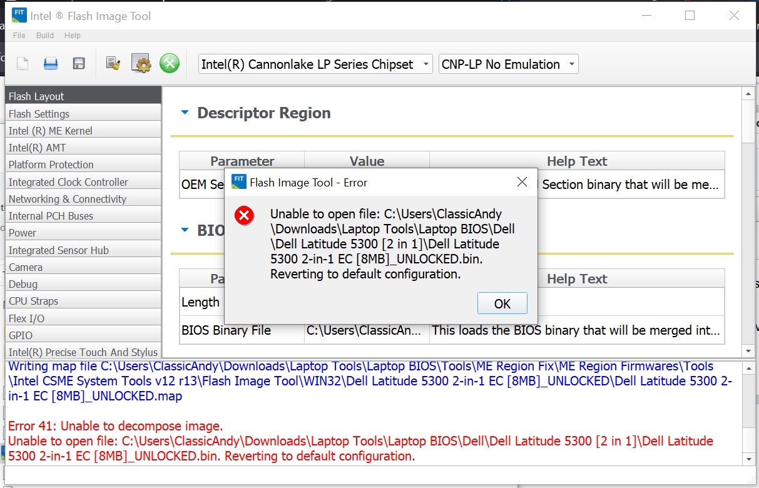Open the CNP-LP No Emulation dropdown
Screen dimensions: 759x488
tap(509, 64)
